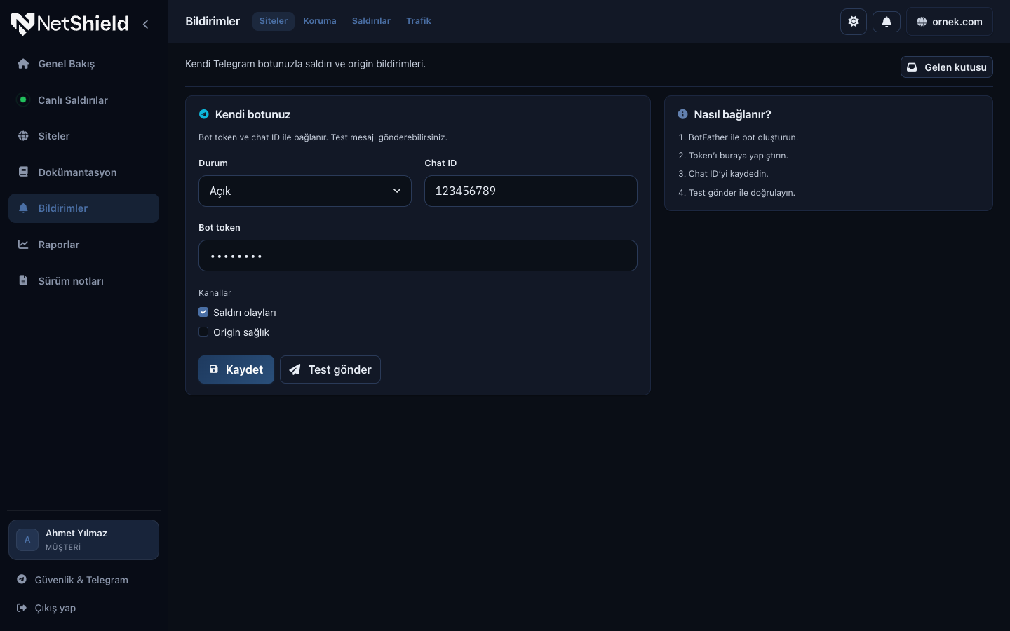Click the Çıkış yap logout icon

pos(22,608)
